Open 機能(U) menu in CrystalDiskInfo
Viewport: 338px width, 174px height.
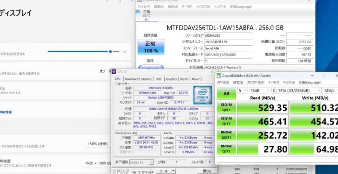click(173, 7)
